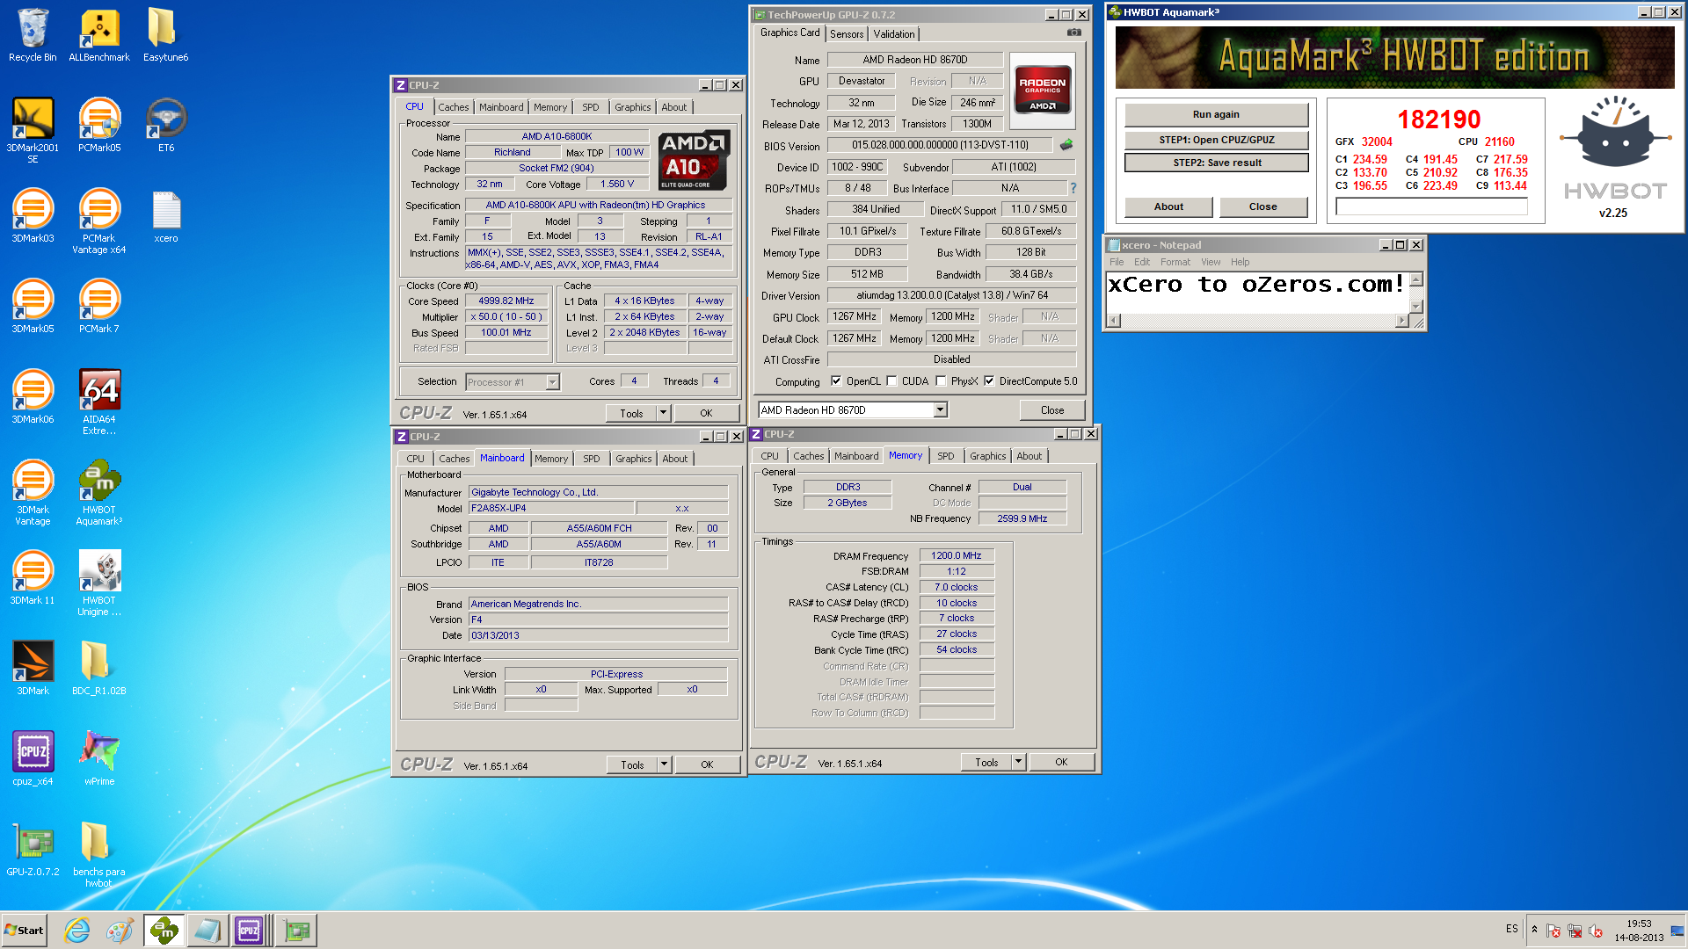This screenshot has height=949, width=1688.
Task: Click About button in Aquamark
Action: pyautogui.click(x=1168, y=206)
